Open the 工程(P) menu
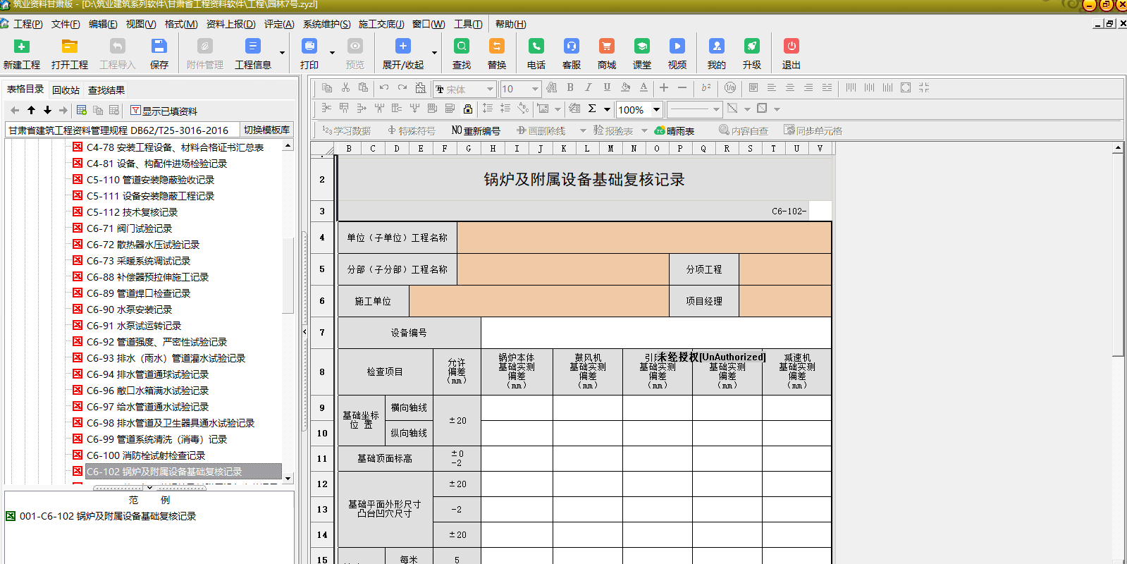Image resolution: width=1127 pixels, height=564 pixels. point(27,24)
